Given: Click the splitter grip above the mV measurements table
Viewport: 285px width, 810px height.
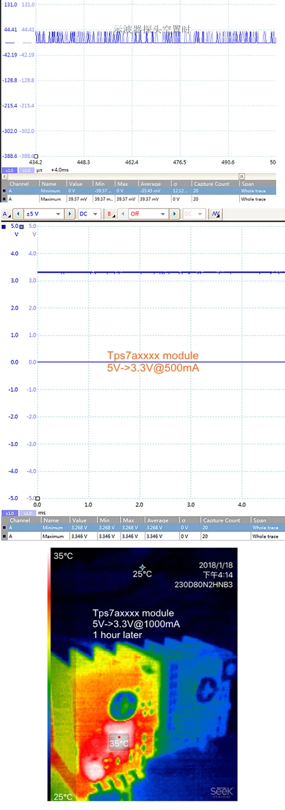Looking at the screenshot, I should (242, 177).
